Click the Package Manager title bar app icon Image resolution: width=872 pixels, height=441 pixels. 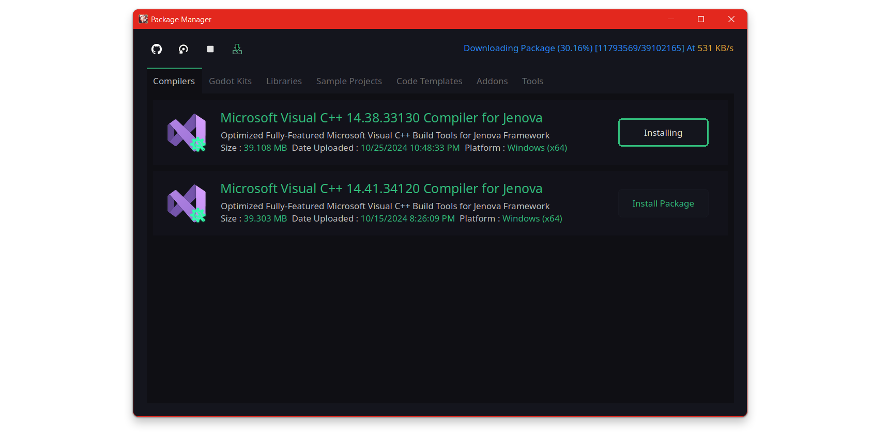(143, 19)
